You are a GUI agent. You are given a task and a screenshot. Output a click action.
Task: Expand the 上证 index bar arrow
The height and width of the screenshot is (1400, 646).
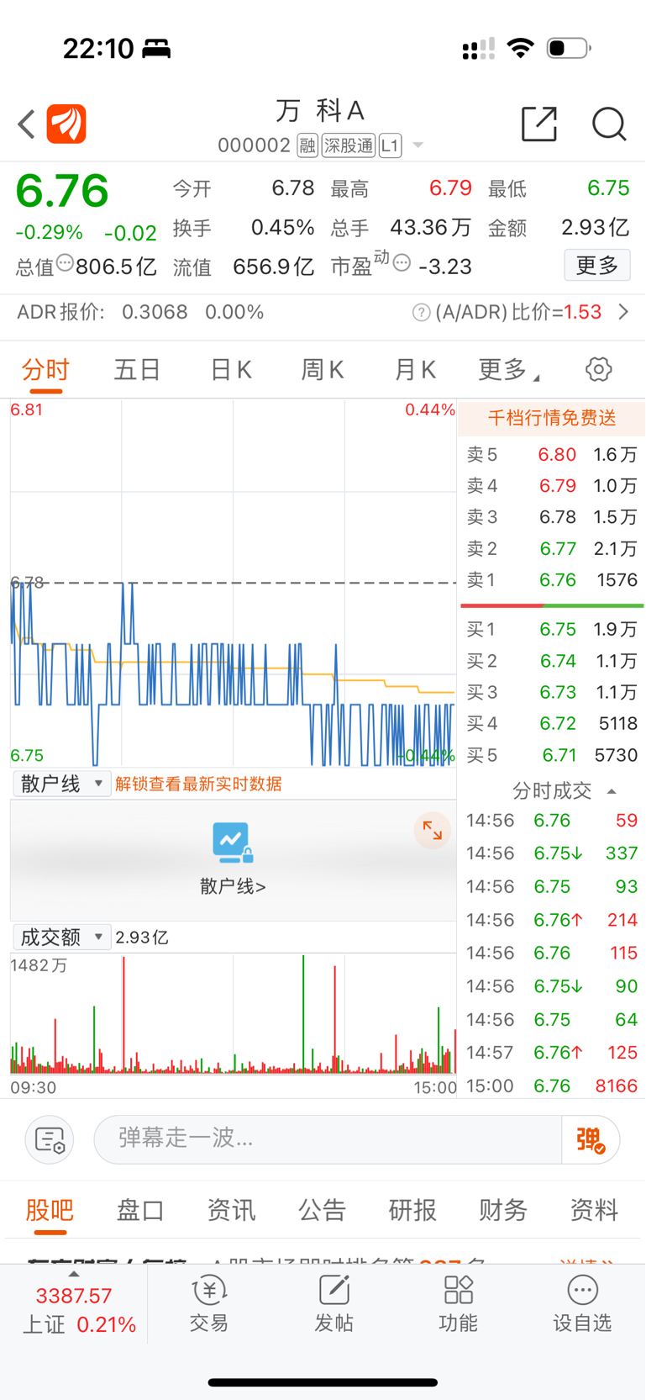click(74, 1275)
